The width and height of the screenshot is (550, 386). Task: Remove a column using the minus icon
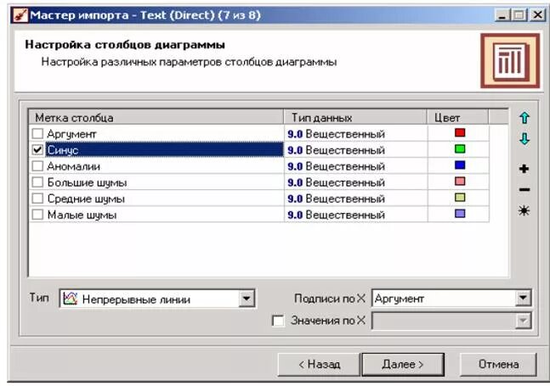tap(524, 190)
